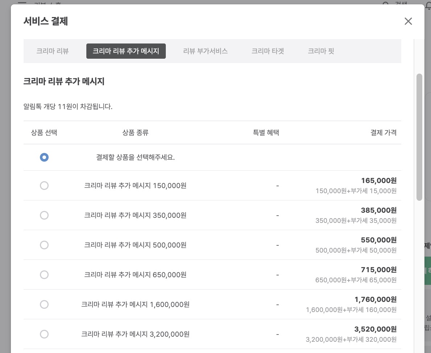Close the 서비스 결제 dialog
This screenshot has height=353, width=431.
pyautogui.click(x=408, y=21)
